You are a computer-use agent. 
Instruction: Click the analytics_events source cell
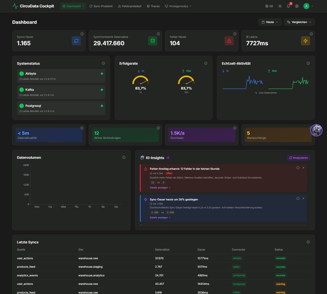tap(27, 275)
